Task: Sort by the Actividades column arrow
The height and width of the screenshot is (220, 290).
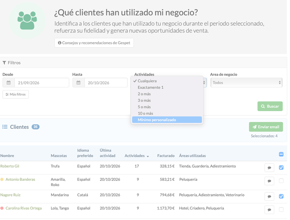Action: tap(148, 156)
